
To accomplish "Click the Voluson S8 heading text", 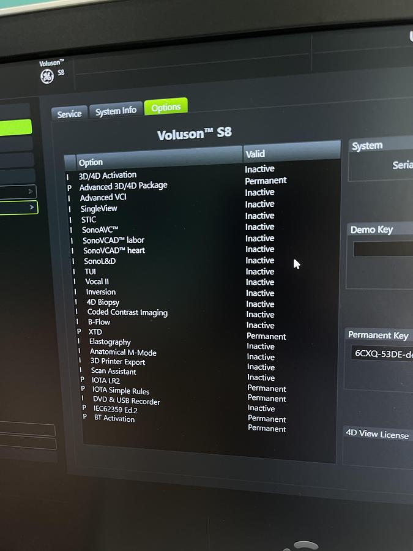I will 194,134.
